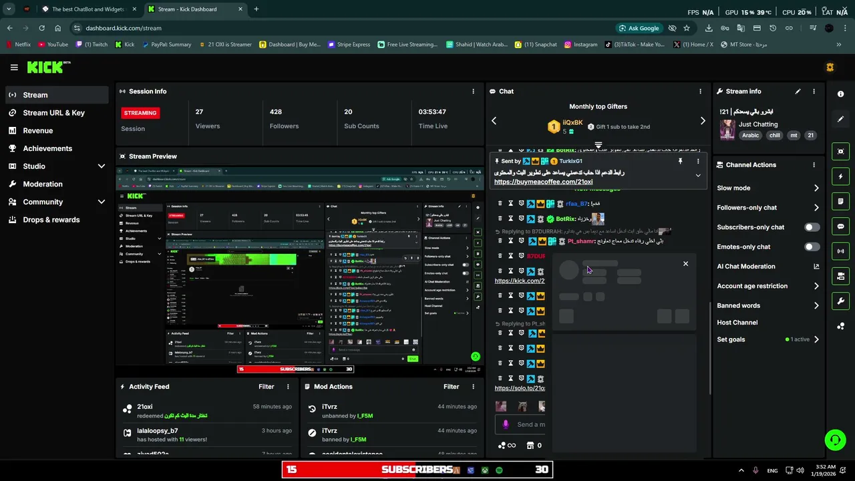855x481 pixels.
Task: Unpin the pinned chat message
Action: pos(680,161)
